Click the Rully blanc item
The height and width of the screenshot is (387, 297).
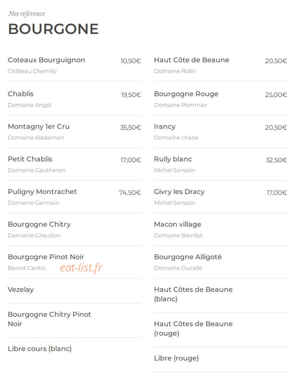220,164
